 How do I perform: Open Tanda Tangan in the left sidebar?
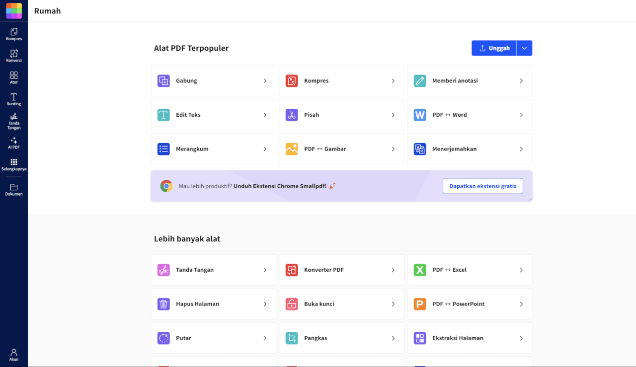[14, 121]
